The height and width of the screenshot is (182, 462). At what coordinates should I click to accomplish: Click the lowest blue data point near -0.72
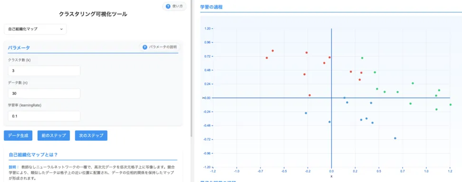point(395,138)
